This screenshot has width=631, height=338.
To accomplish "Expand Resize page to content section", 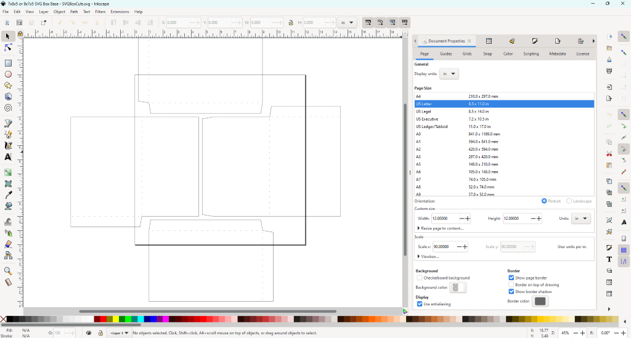I will [x=441, y=228].
